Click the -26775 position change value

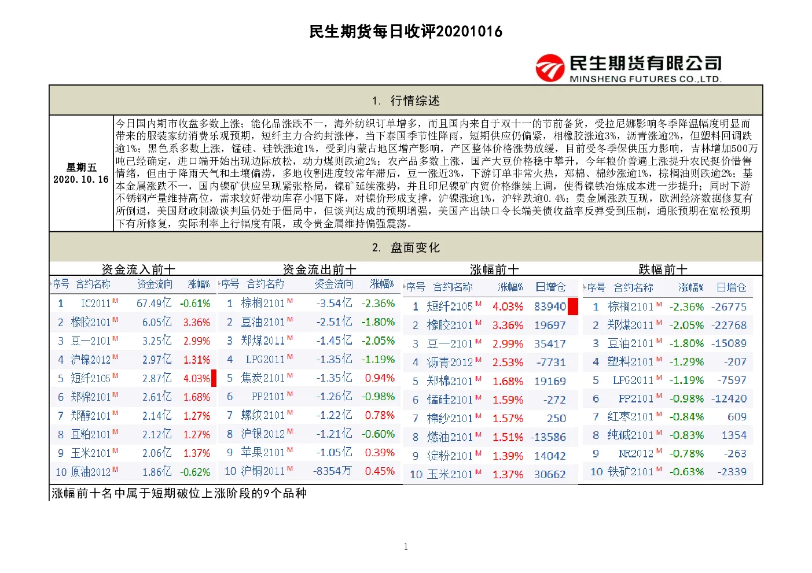click(729, 306)
